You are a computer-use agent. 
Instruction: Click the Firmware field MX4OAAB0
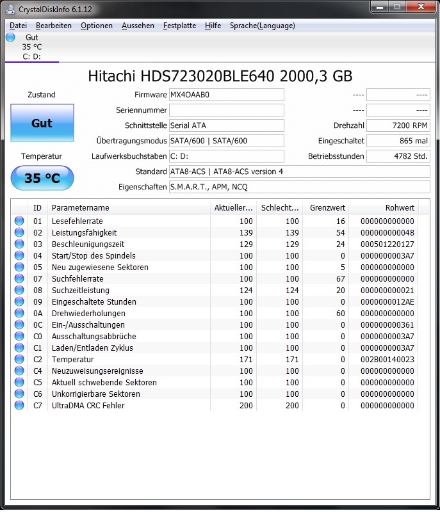[x=226, y=95]
